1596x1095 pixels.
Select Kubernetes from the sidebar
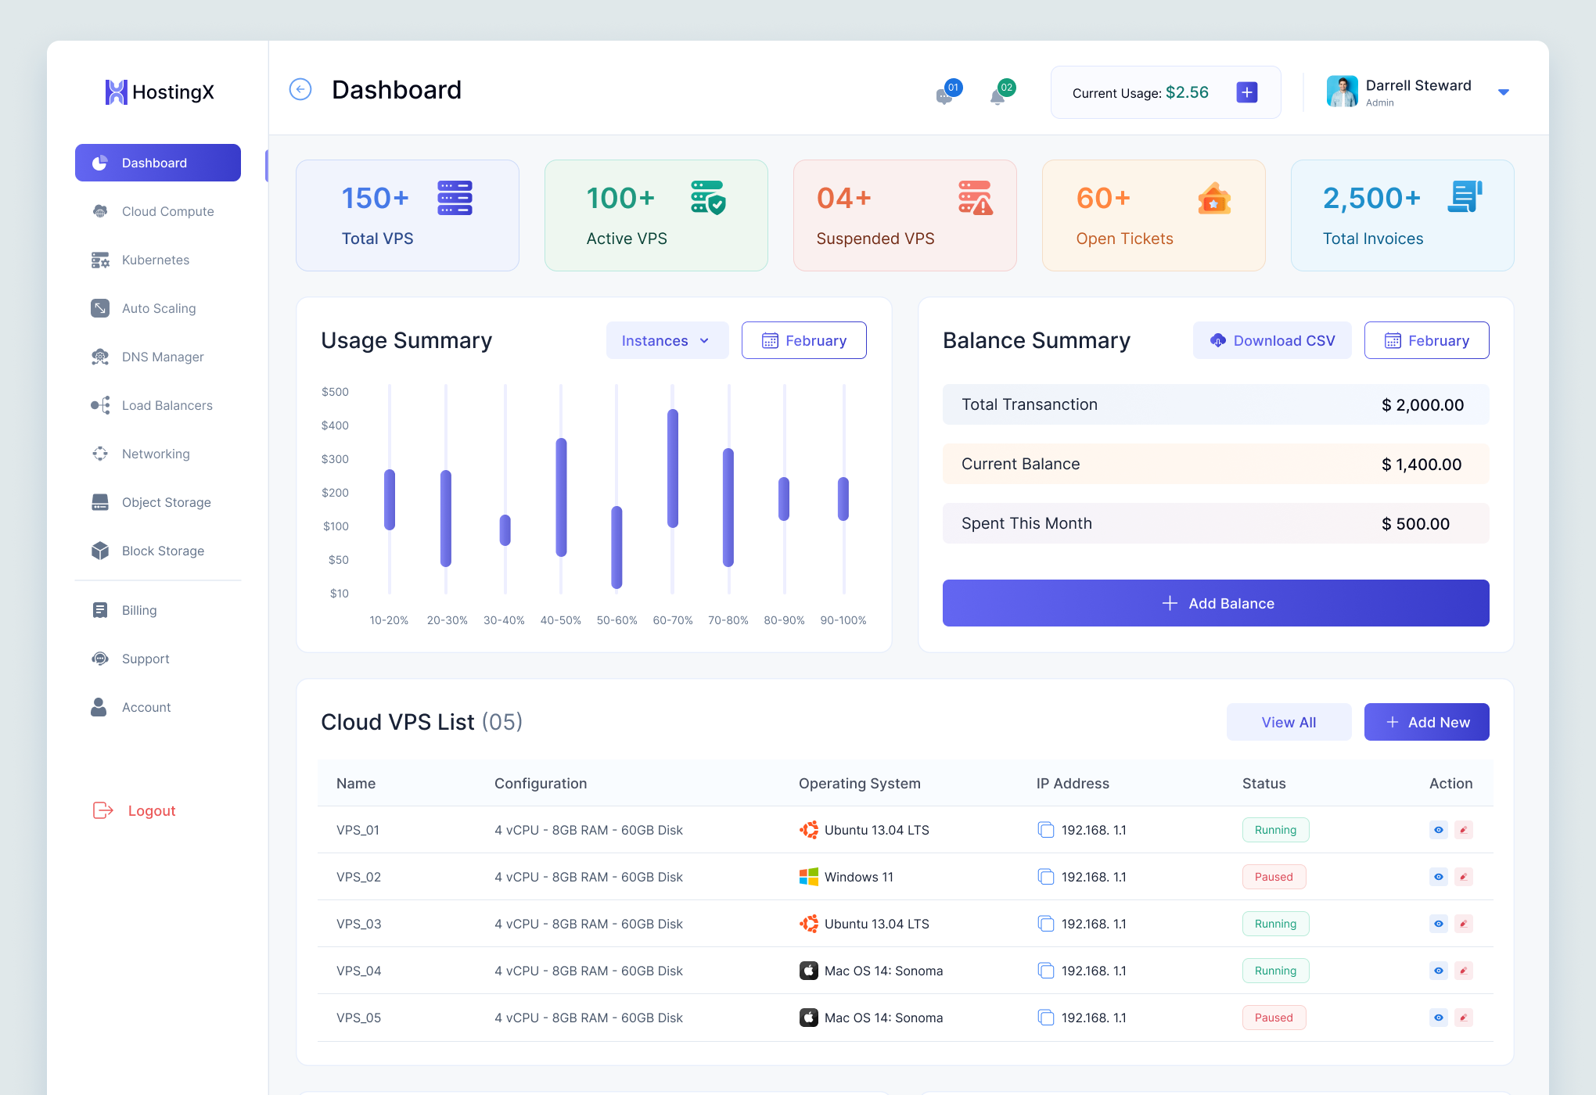pyautogui.click(x=155, y=260)
